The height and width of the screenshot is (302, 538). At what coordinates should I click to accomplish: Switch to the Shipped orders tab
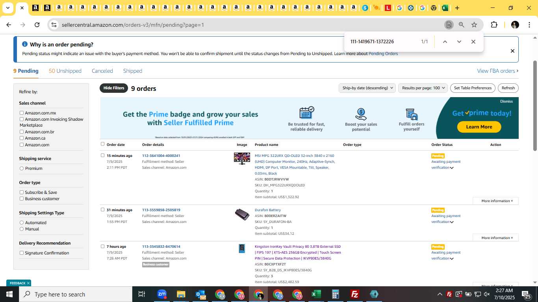133,71
